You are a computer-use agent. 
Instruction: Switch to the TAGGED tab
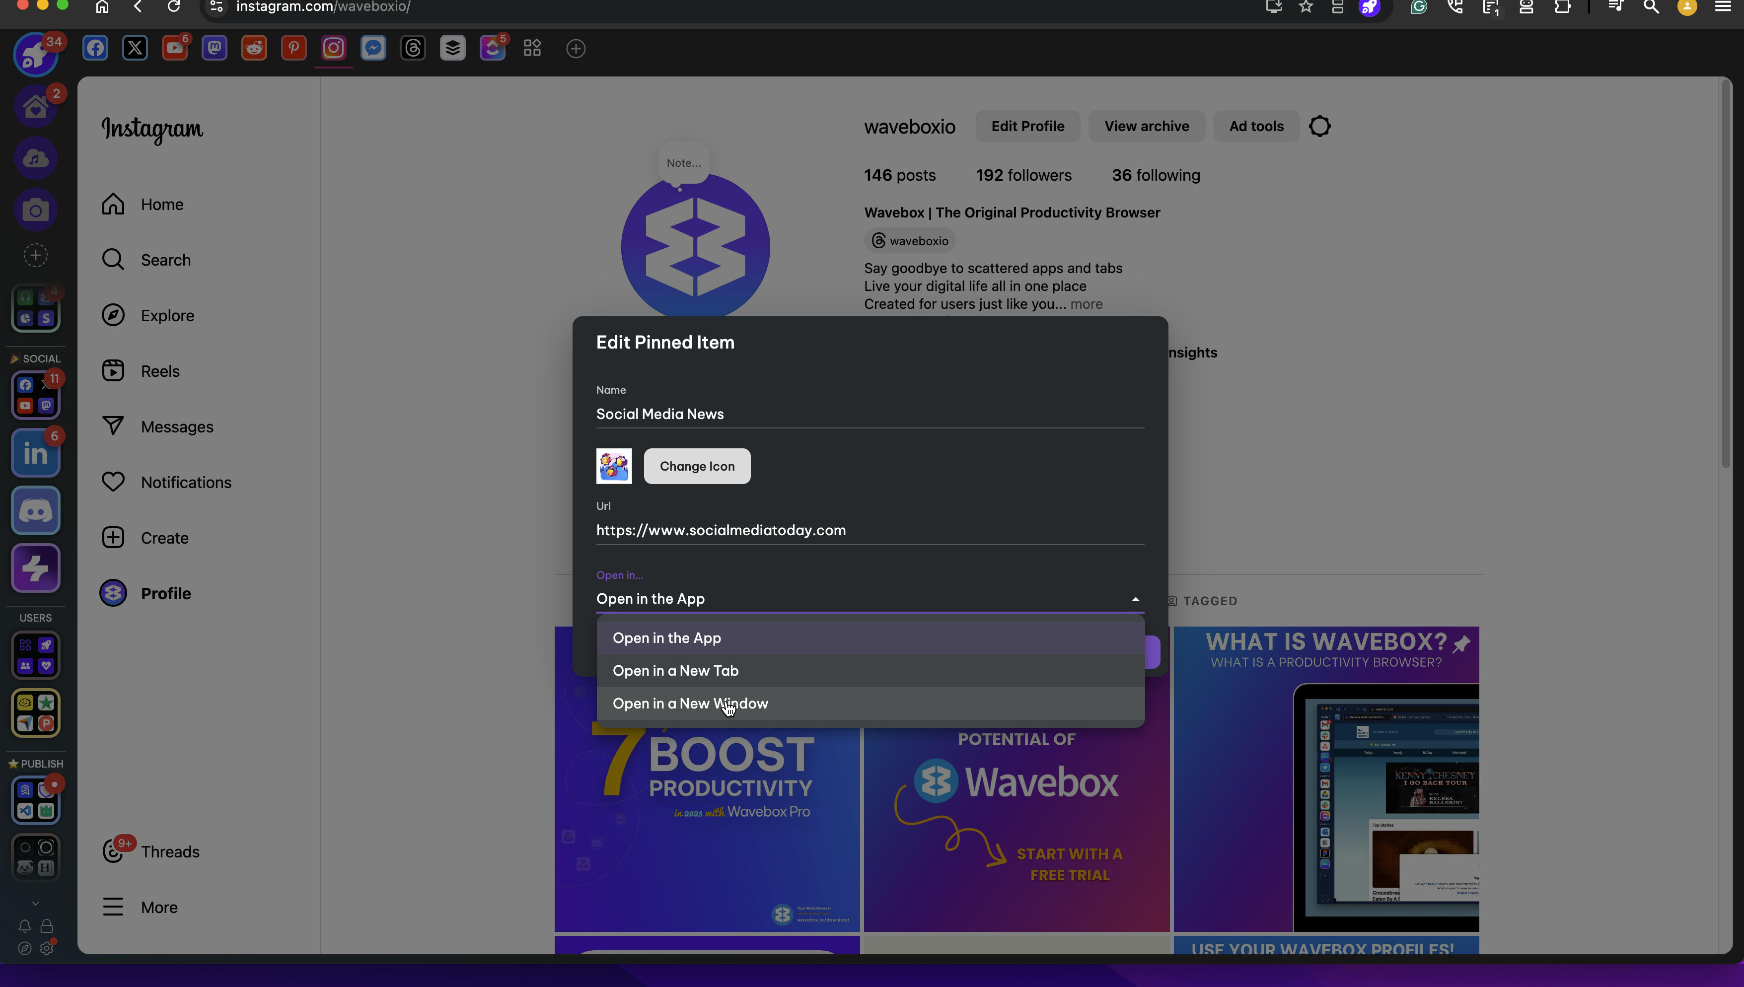pos(1202,601)
